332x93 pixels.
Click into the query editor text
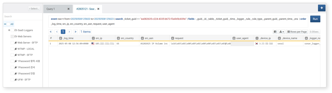click(x=178, y=21)
